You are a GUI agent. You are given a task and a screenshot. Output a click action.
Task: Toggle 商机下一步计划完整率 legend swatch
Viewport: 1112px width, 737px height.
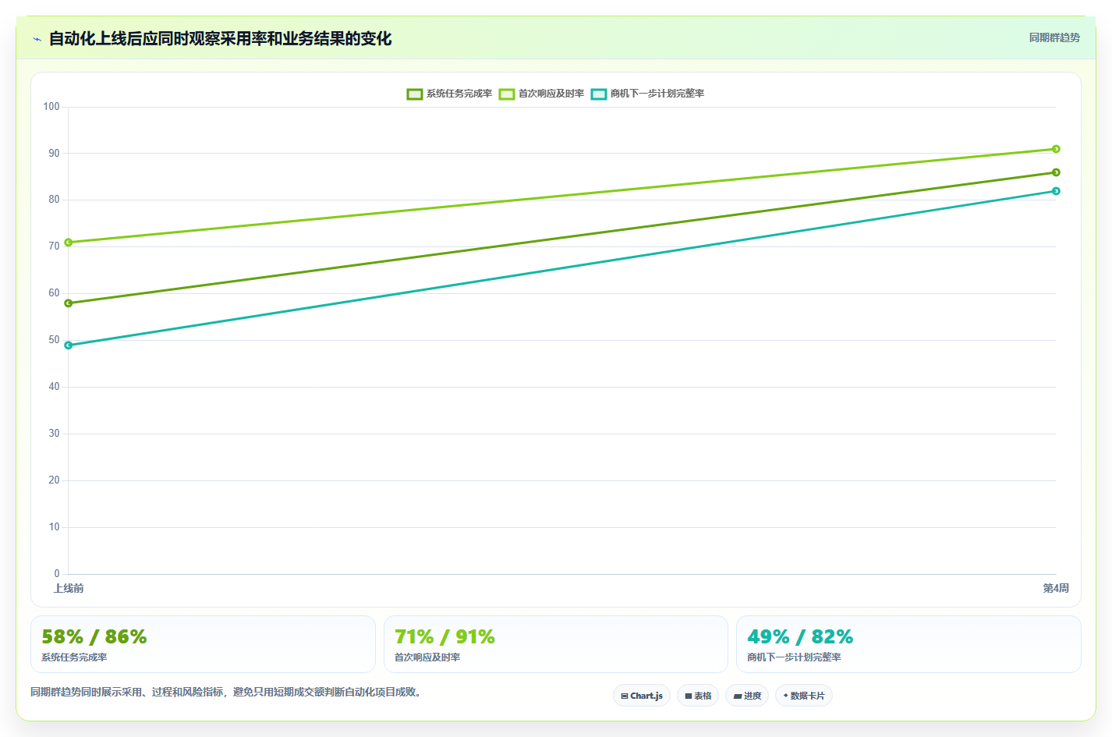click(x=599, y=94)
